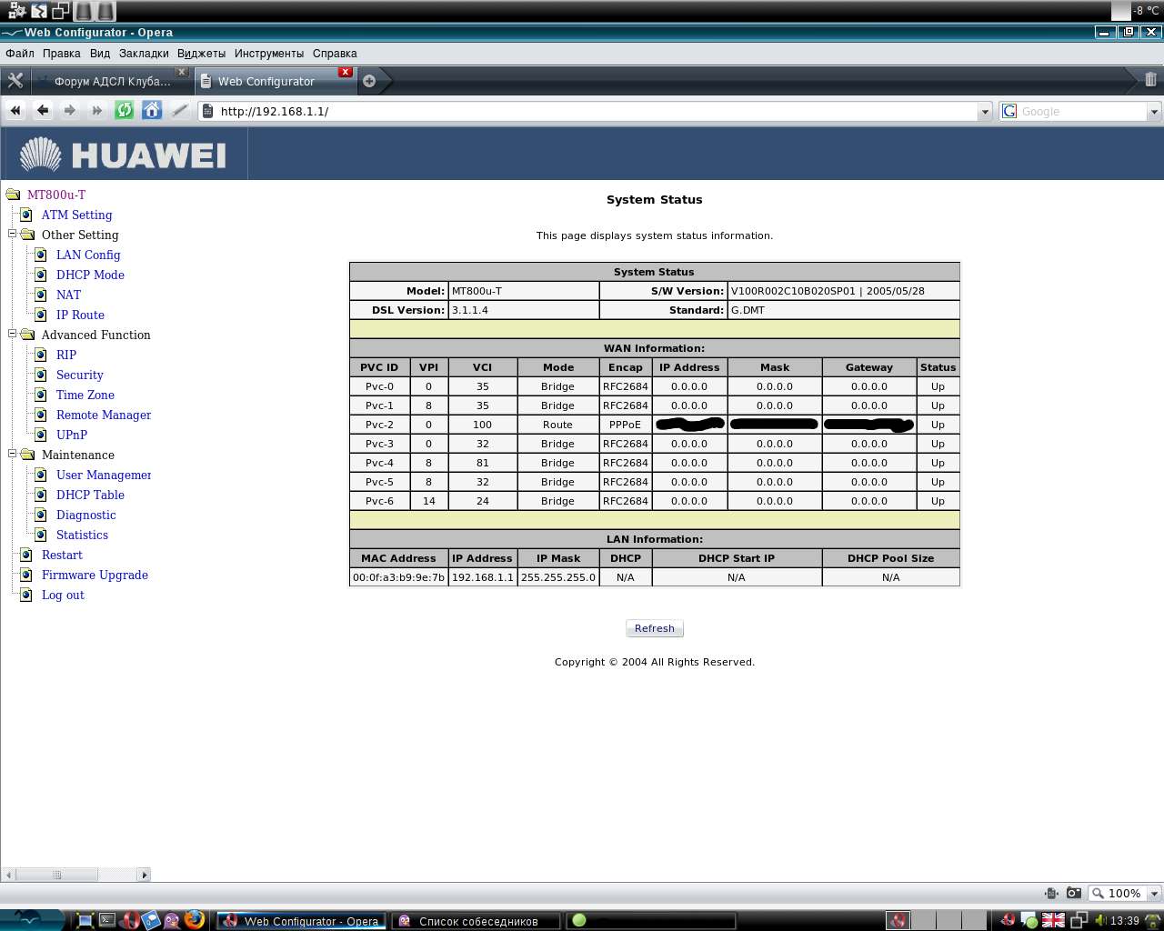
Task: Click the address field page icon
Action: [x=207, y=111]
